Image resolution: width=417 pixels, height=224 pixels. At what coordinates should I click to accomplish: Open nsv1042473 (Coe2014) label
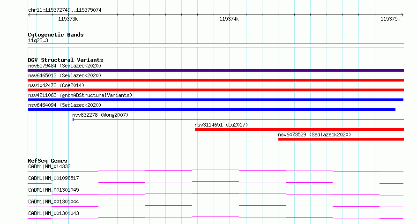(56, 85)
